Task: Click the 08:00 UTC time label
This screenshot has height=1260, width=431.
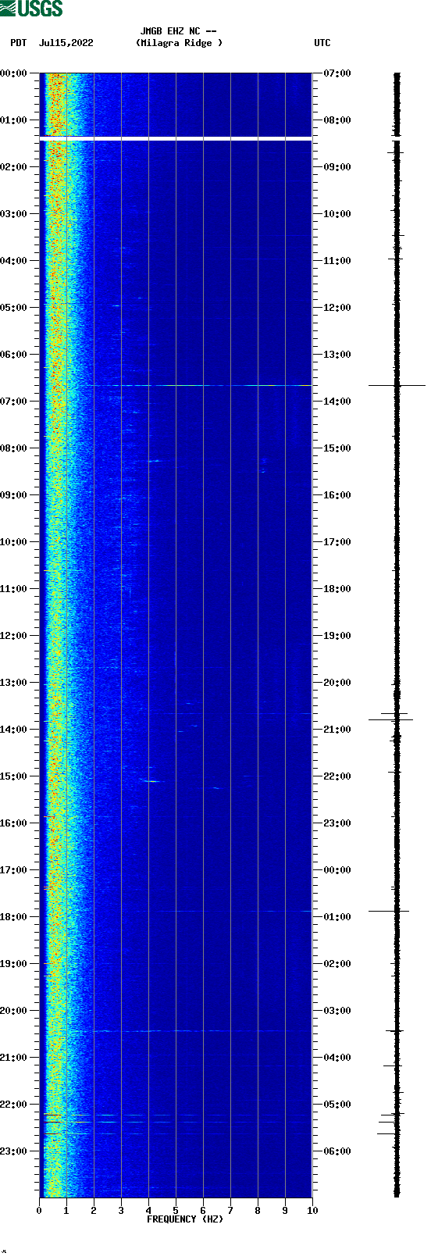Action: coord(337,120)
